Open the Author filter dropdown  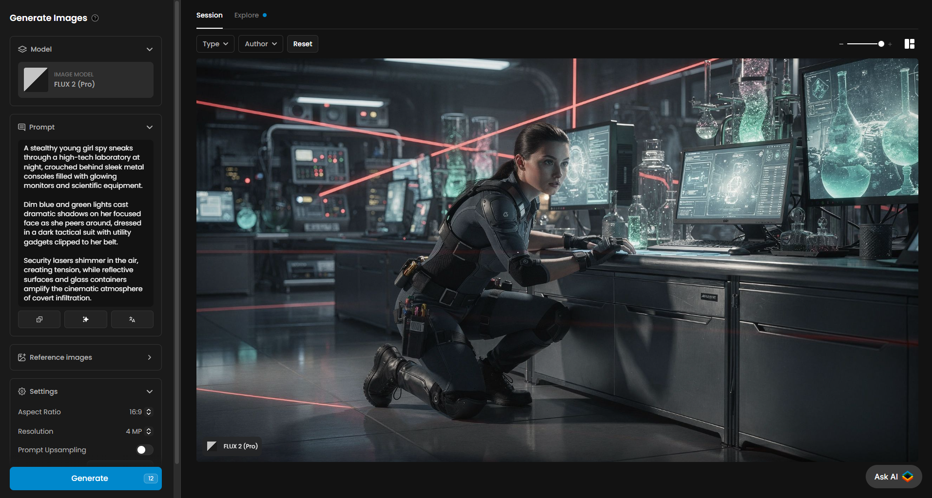[x=260, y=44]
